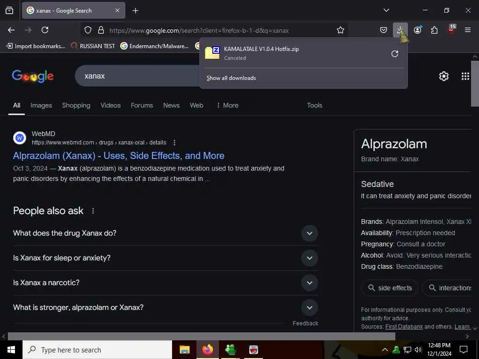Switch to Videos results tab

pos(110,105)
